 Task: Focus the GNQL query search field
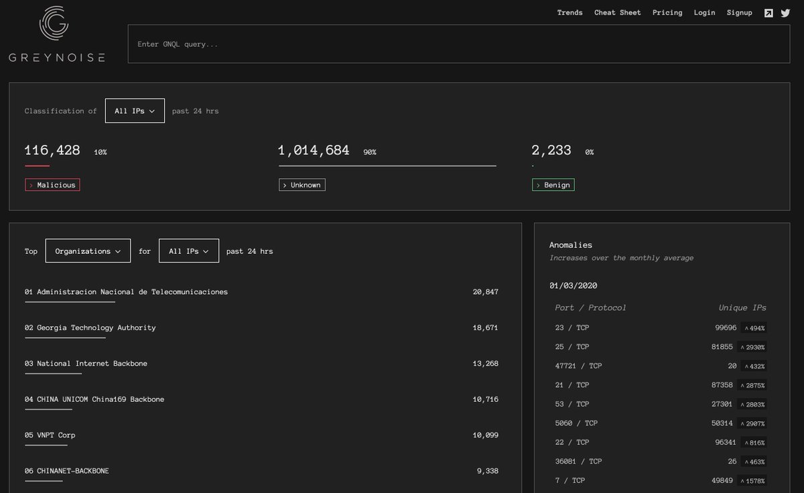pos(459,44)
